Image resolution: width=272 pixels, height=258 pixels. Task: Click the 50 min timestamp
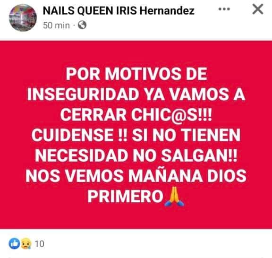pos(56,26)
